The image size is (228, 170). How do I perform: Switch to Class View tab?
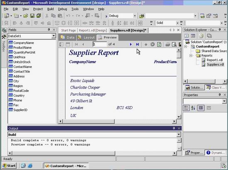pyautogui.click(x=216, y=88)
